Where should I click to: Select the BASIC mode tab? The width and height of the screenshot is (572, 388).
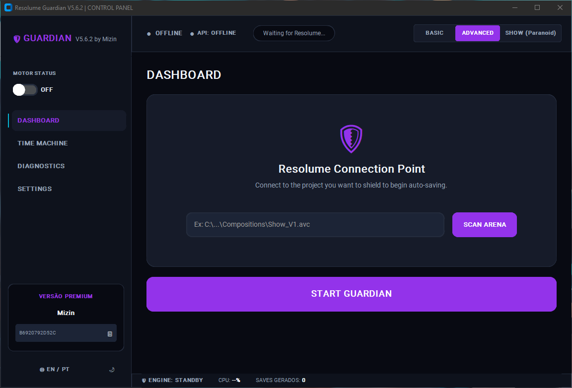pyautogui.click(x=434, y=33)
